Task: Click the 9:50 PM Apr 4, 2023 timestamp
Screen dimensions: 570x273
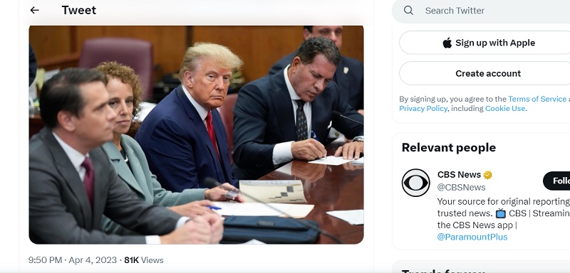Action: 73,260
